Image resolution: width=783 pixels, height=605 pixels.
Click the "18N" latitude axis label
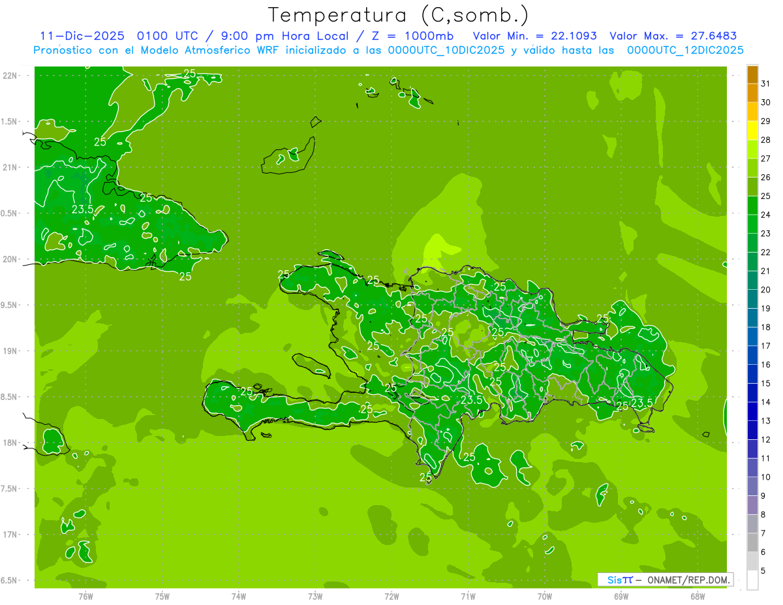(10, 442)
